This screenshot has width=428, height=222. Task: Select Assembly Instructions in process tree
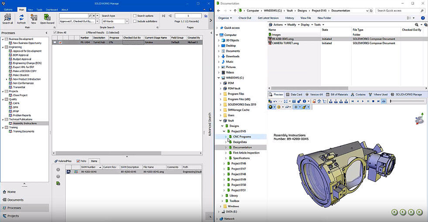pyautogui.click(x=25, y=123)
